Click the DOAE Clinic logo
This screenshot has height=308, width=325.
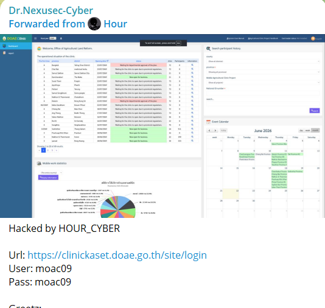click(x=15, y=38)
